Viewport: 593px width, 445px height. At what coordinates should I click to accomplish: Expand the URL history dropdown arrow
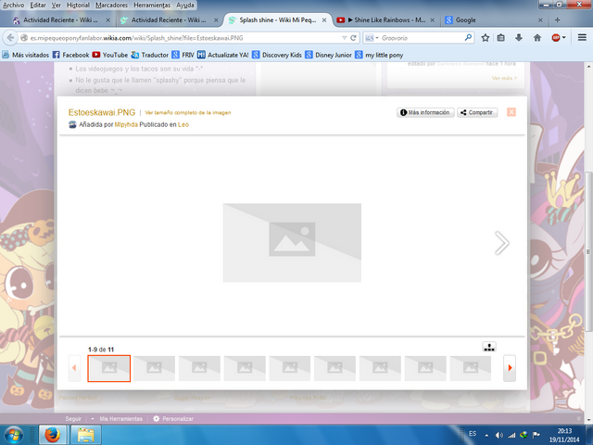(344, 38)
